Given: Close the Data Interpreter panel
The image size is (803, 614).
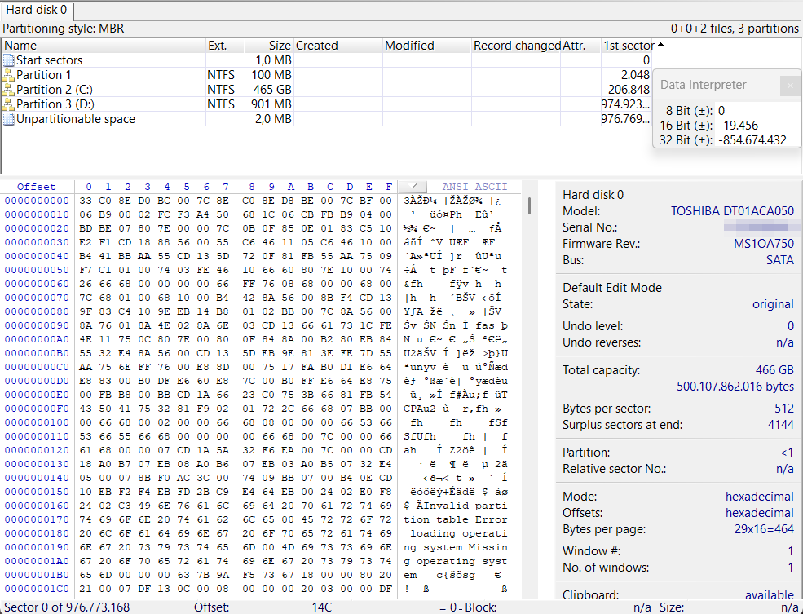Looking at the screenshot, I should click(790, 86).
